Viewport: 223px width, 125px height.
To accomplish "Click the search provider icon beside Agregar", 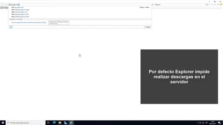I will [11, 27].
